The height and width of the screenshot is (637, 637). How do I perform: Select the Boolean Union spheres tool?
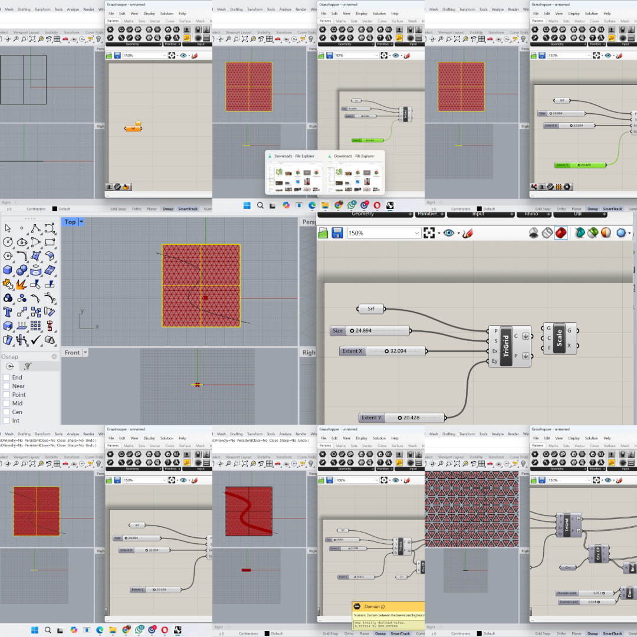[x=22, y=270]
